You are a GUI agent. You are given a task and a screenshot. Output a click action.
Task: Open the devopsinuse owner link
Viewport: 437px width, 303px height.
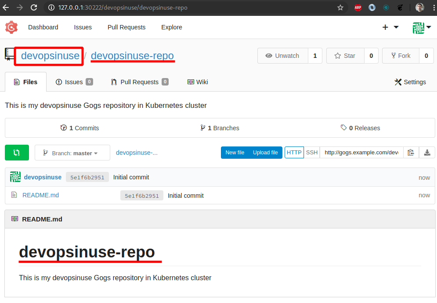[x=50, y=56]
